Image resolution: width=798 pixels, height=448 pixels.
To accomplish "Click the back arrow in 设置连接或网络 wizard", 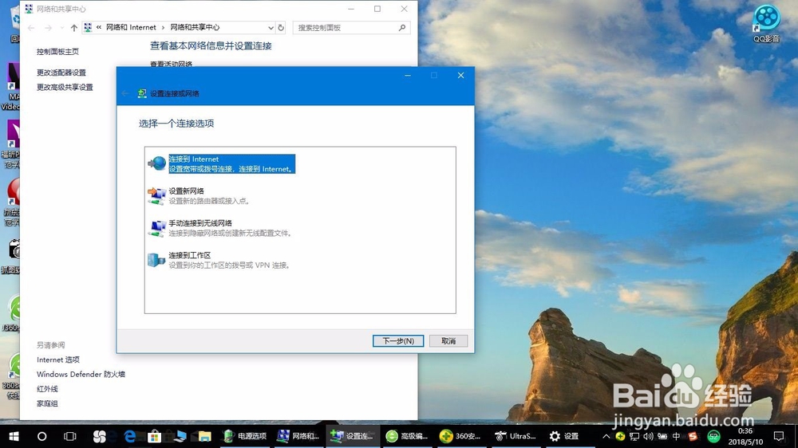I will pos(125,93).
